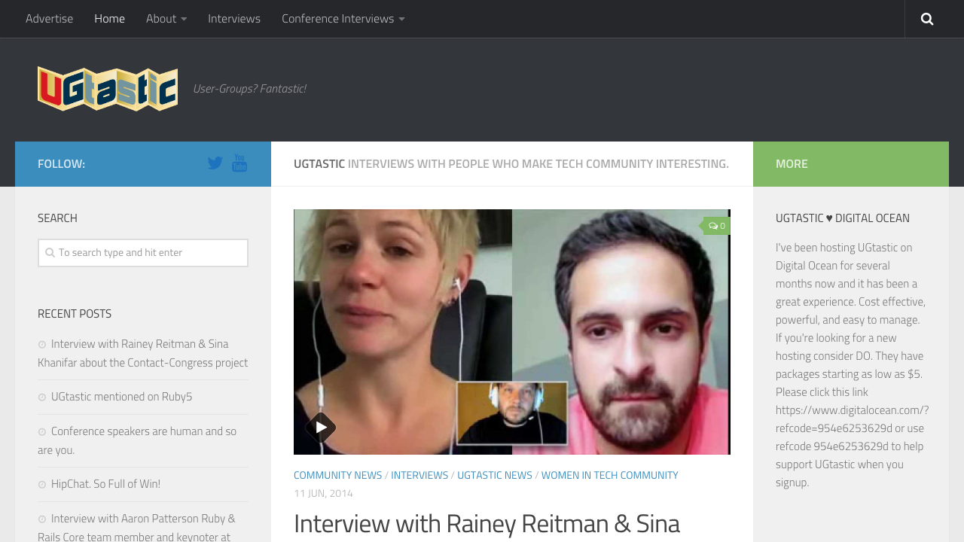Open the article title heading link
This screenshot has height=542, width=964.
tap(487, 524)
